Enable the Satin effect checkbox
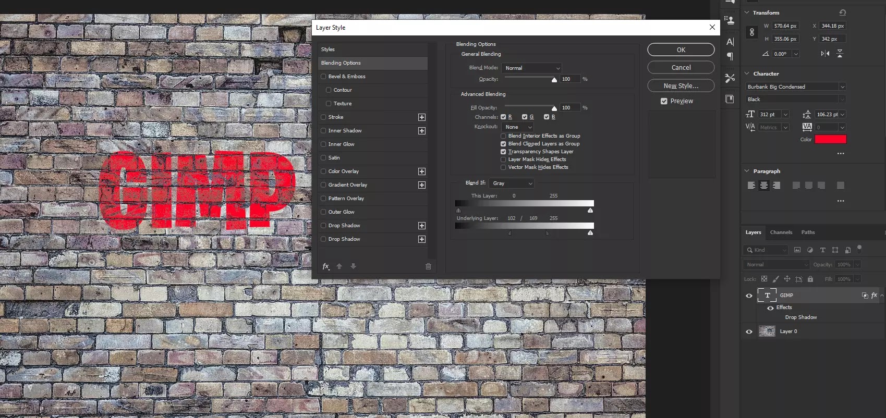The image size is (886, 418). (323, 158)
